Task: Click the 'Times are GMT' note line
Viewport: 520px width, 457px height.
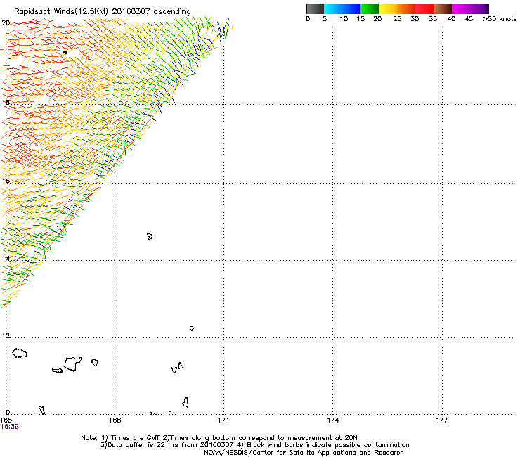Action: click(x=219, y=438)
